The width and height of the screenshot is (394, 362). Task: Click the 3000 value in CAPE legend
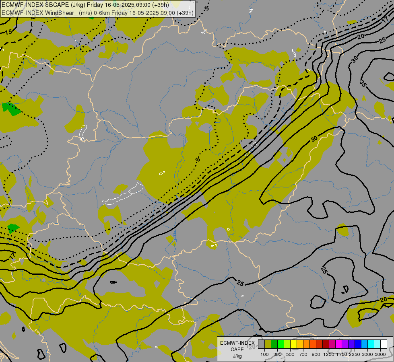point(367,354)
